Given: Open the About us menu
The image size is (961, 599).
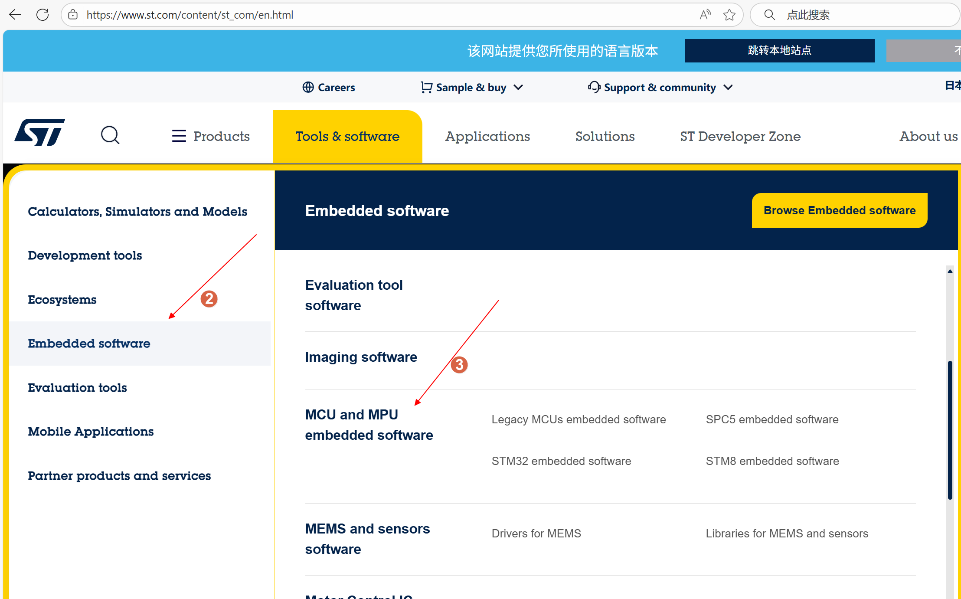Looking at the screenshot, I should [928, 136].
